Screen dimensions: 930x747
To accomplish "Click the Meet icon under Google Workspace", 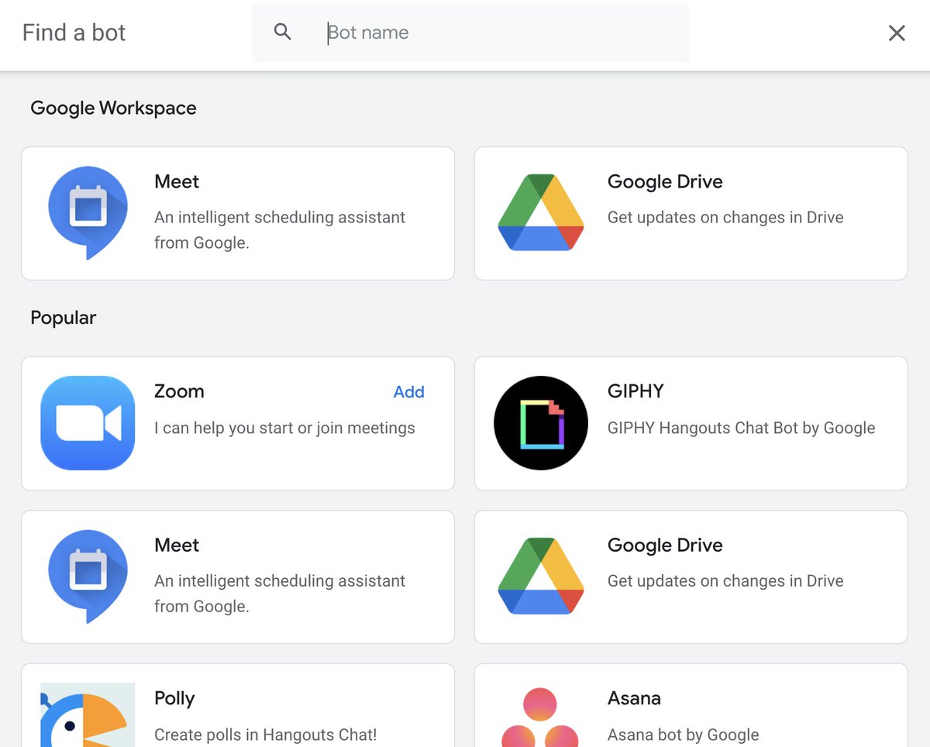I will (x=88, y=212).
